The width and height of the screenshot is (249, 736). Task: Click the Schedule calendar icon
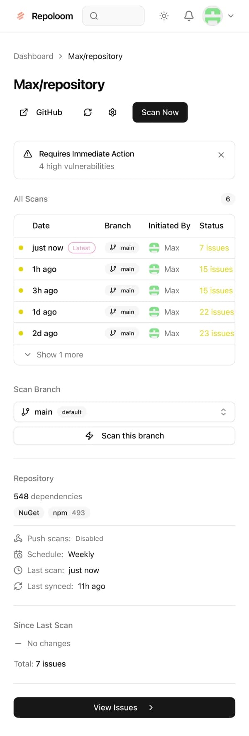[18, 554]
